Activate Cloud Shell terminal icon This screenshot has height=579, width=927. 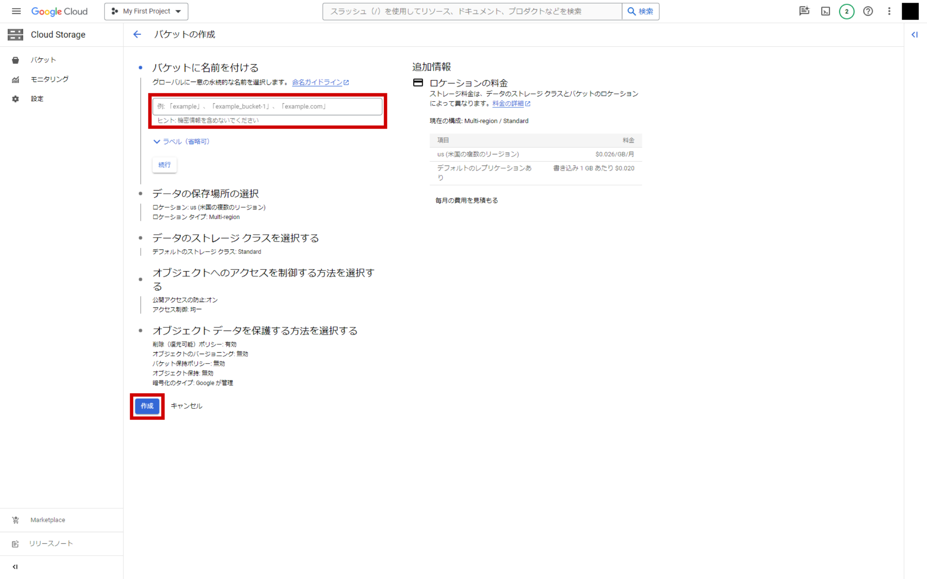(825, 11)
